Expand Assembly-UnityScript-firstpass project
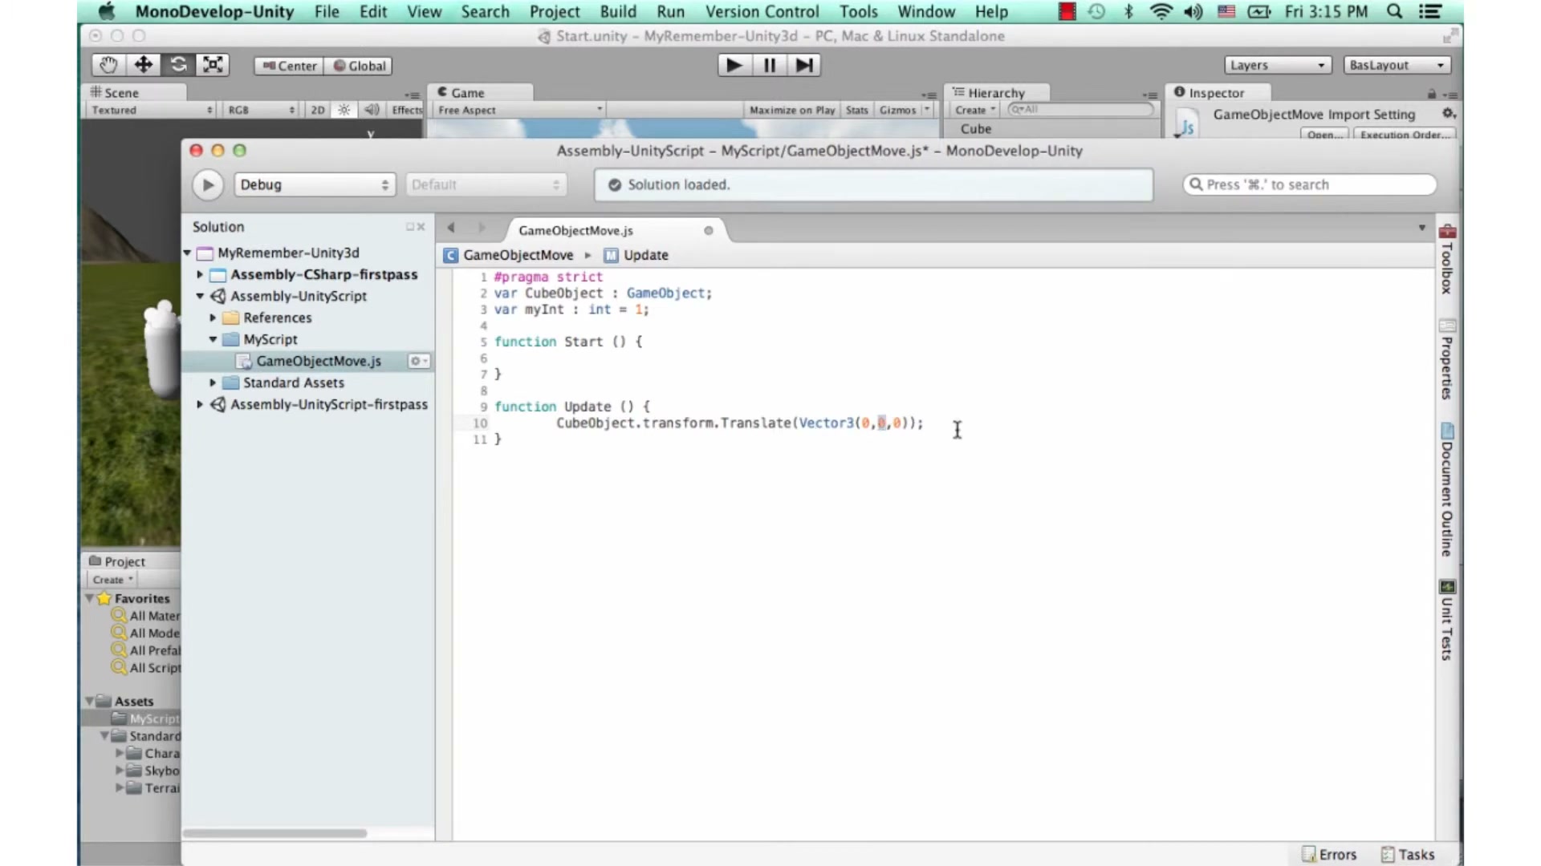The image size is (1541, 866). (201, 405)
